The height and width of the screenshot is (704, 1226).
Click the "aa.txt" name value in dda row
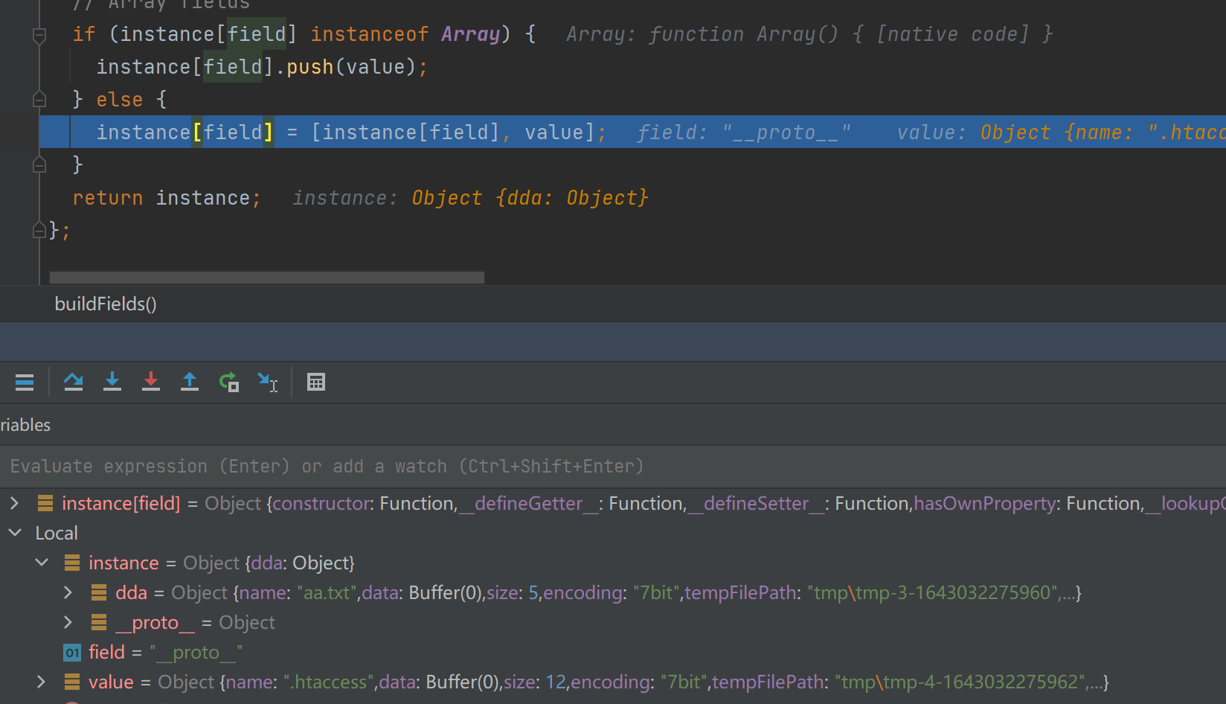point(327,592)
